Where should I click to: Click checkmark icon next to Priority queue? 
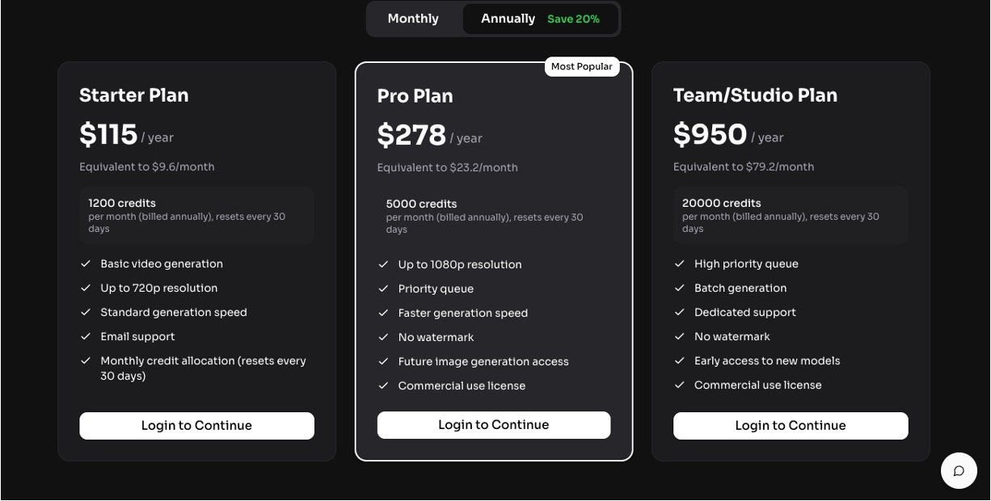[383, 289]
